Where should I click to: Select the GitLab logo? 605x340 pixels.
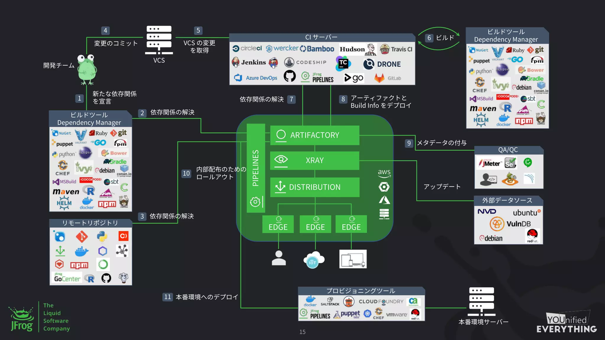pos(388,78)
